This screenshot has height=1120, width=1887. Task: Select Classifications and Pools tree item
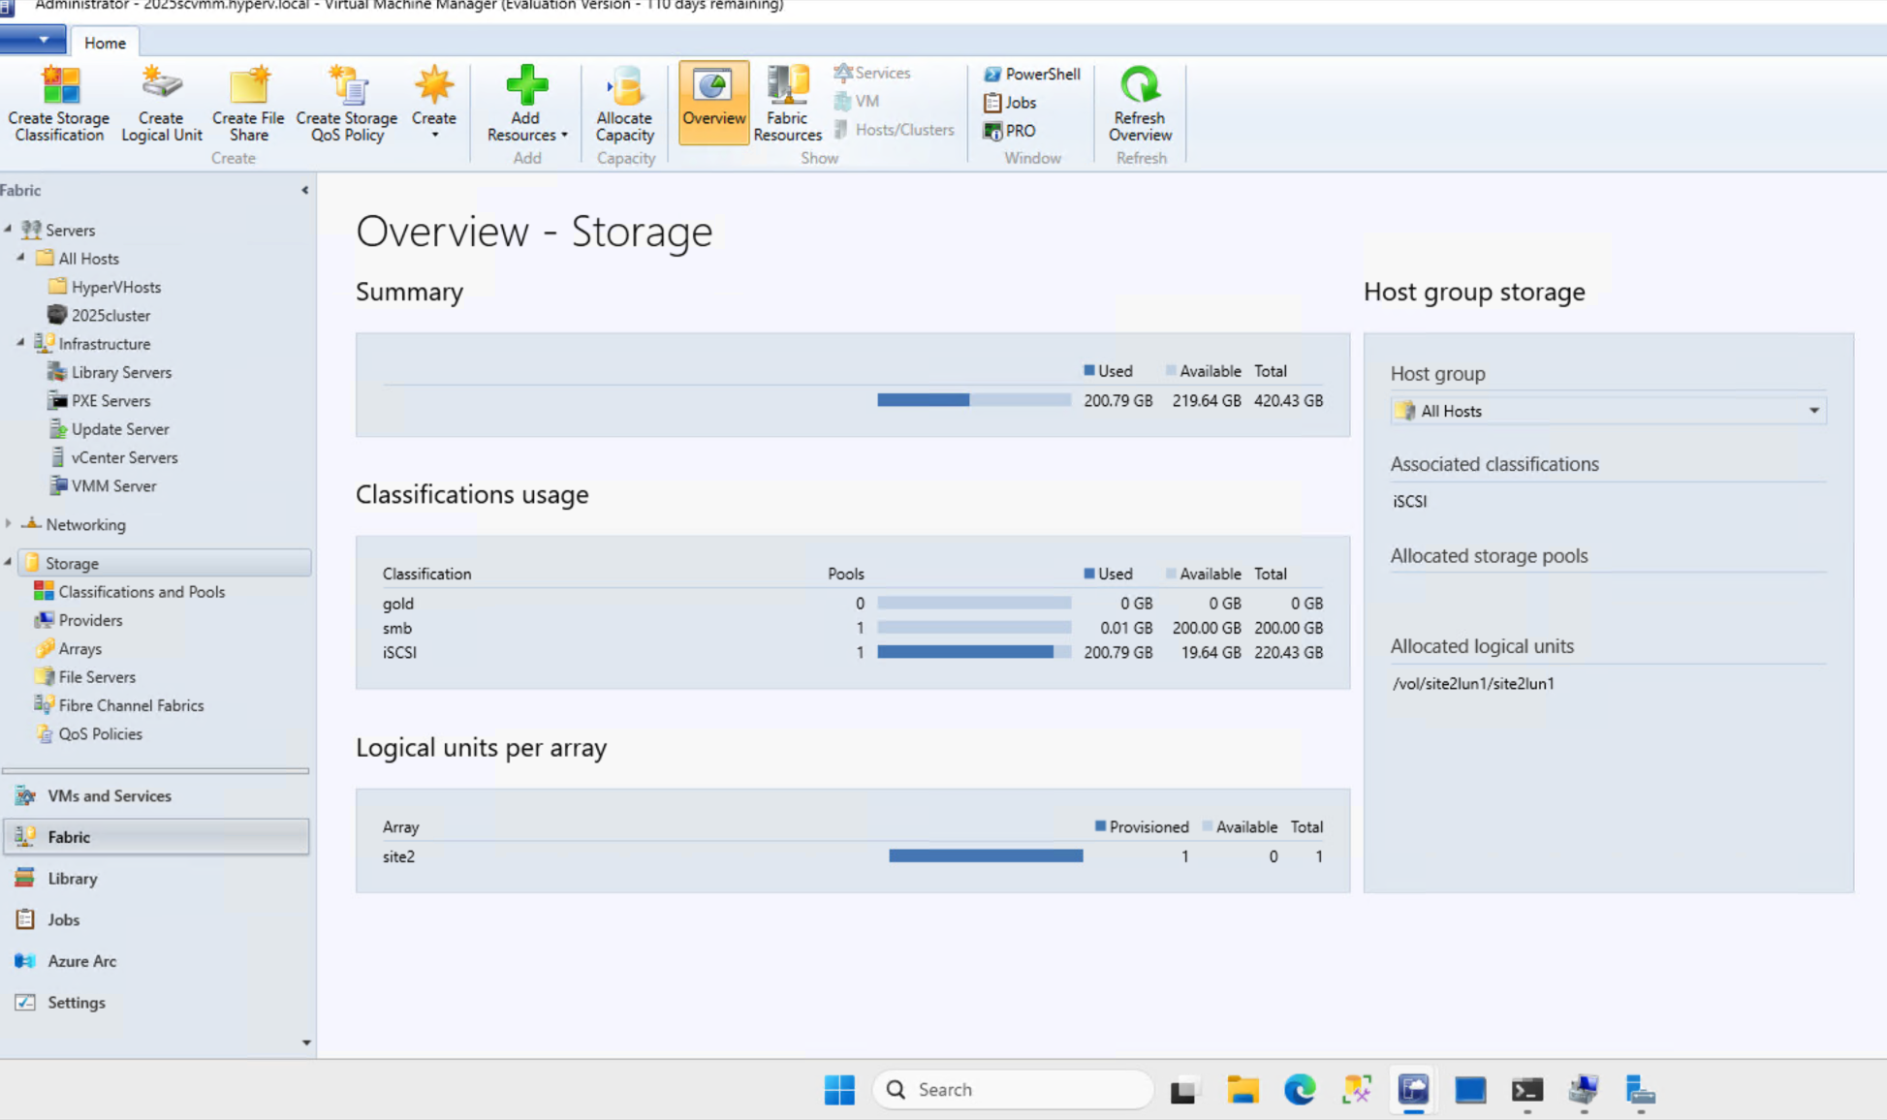tap(141, 592)
